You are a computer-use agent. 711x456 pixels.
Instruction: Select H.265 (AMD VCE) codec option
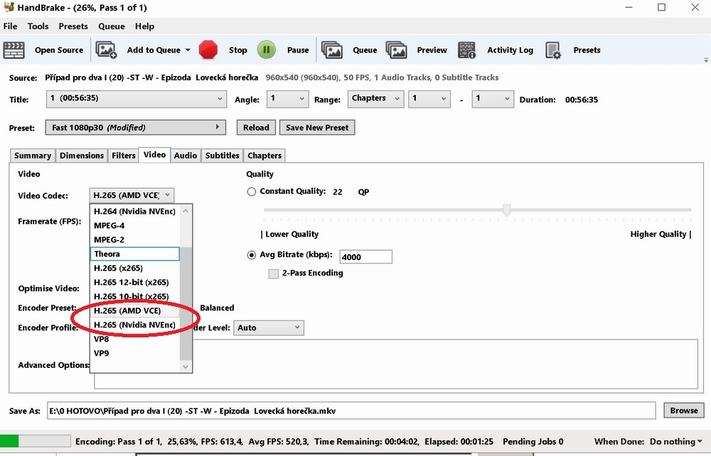coord(134,310)
